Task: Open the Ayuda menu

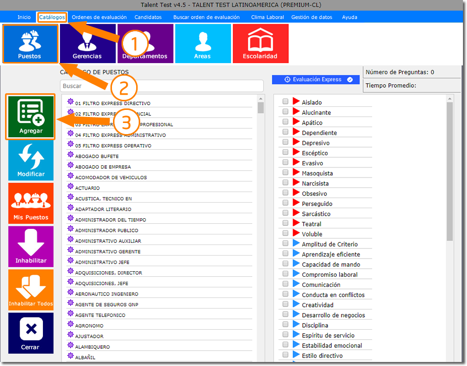Action: (349, 17)
